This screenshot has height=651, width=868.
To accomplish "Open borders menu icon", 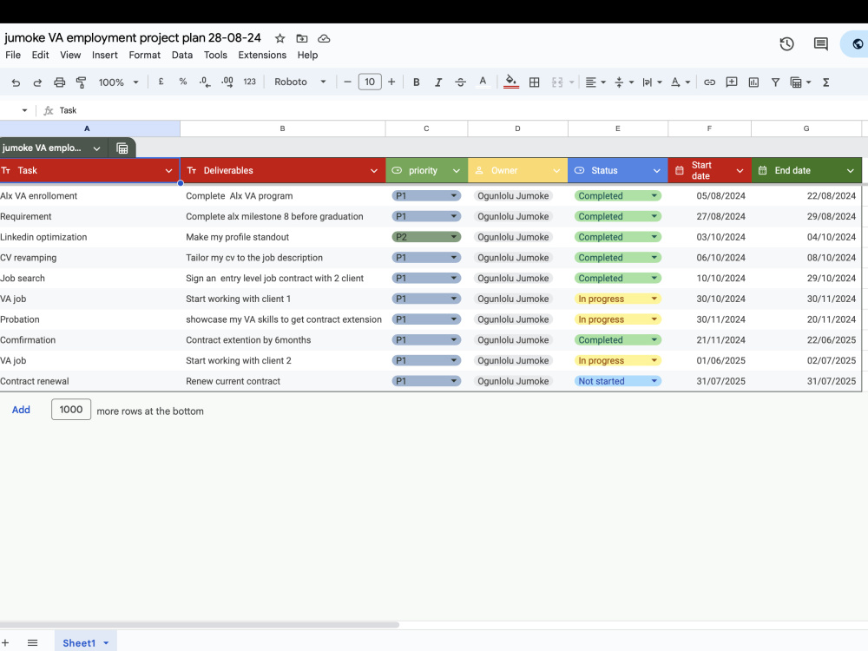I will [x=534, y=82].
